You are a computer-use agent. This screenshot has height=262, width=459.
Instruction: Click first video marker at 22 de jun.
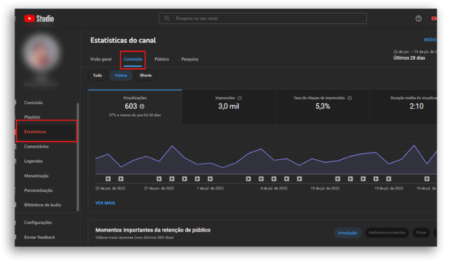coord(108,179)
